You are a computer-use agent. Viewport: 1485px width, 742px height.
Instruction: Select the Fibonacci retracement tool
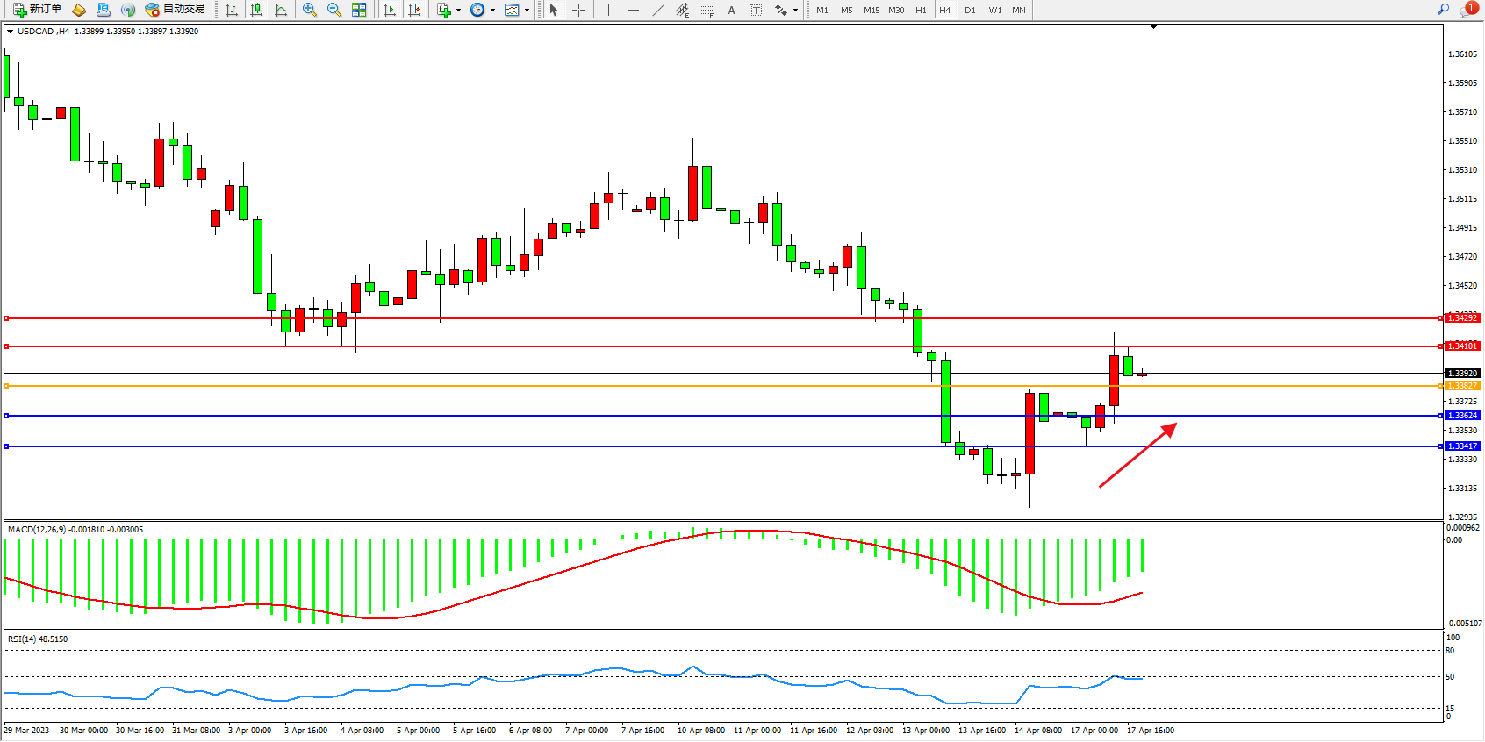click(707, 10)
